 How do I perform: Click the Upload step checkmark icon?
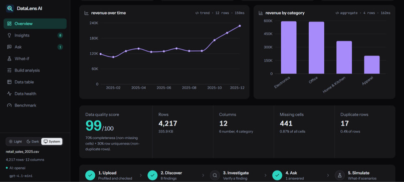click(90, 175)
